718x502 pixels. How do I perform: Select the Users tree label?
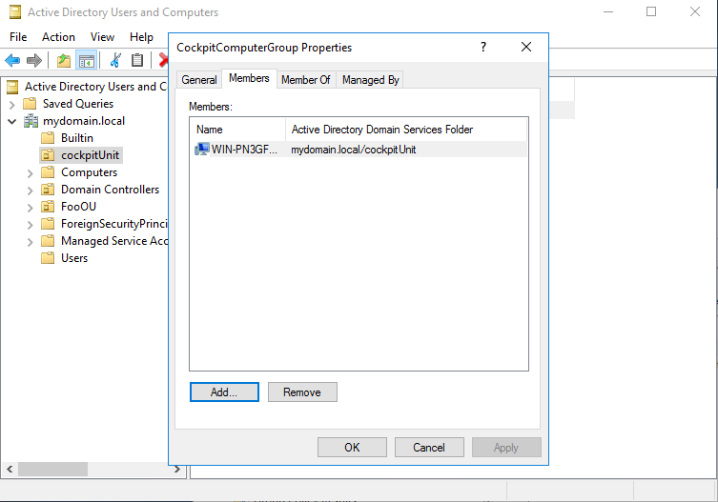click(x=74, y=258)
